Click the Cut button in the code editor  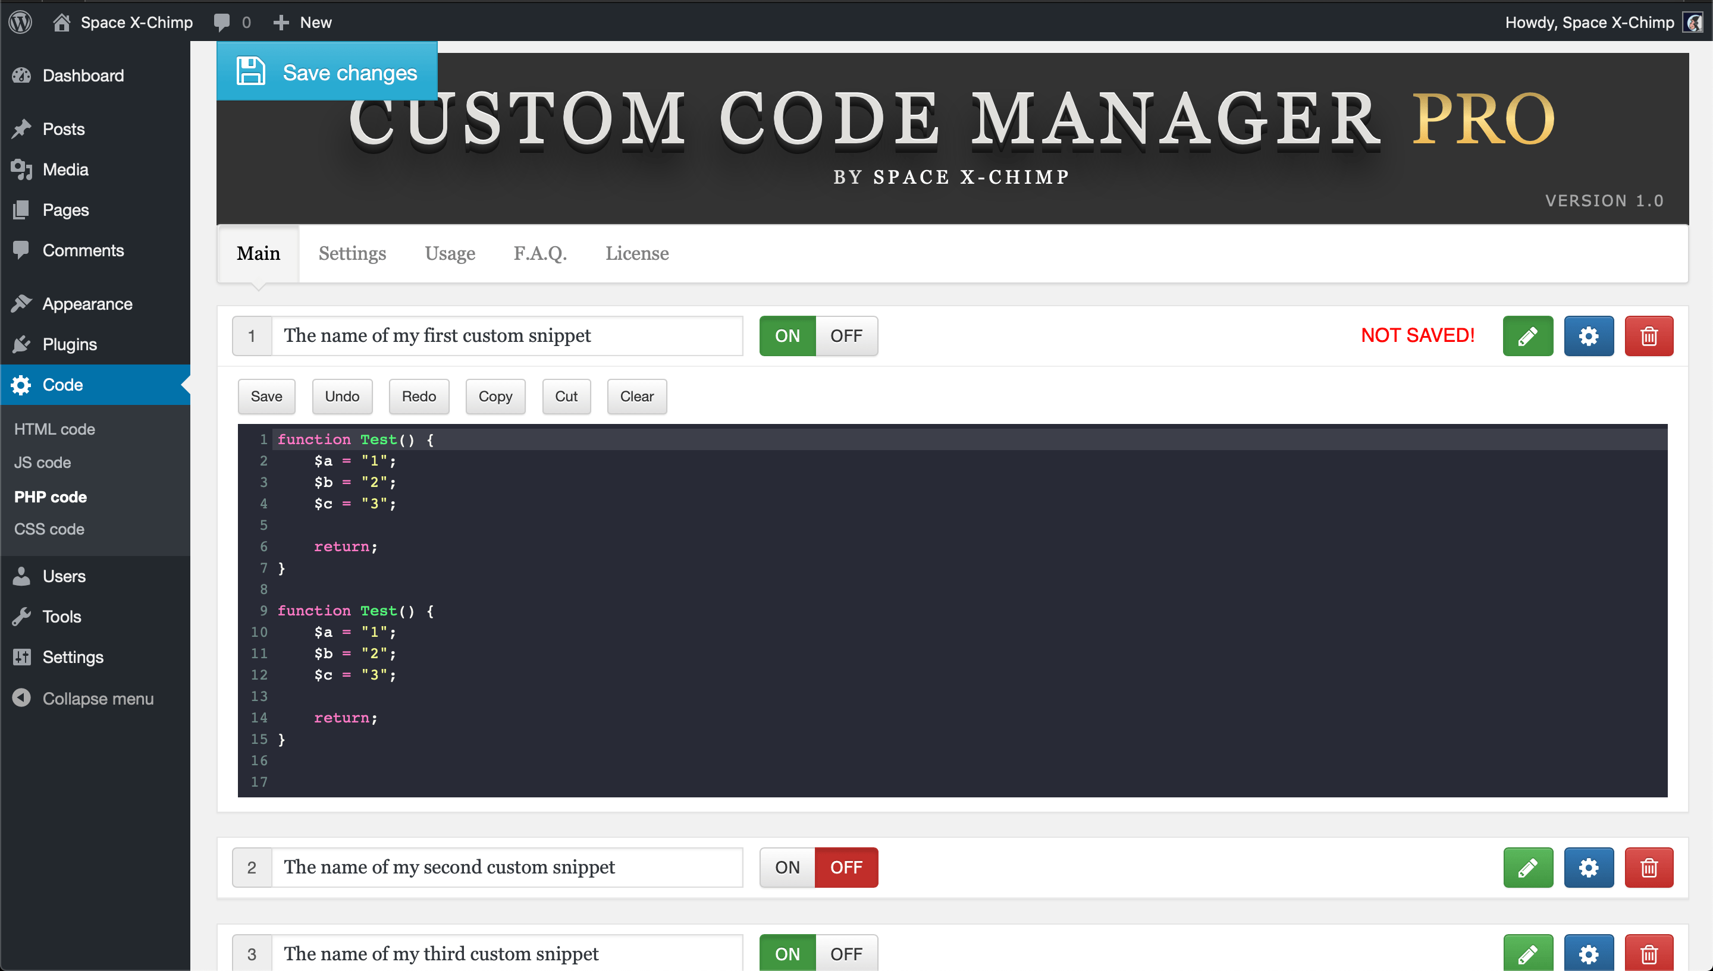tap(567, 396)
